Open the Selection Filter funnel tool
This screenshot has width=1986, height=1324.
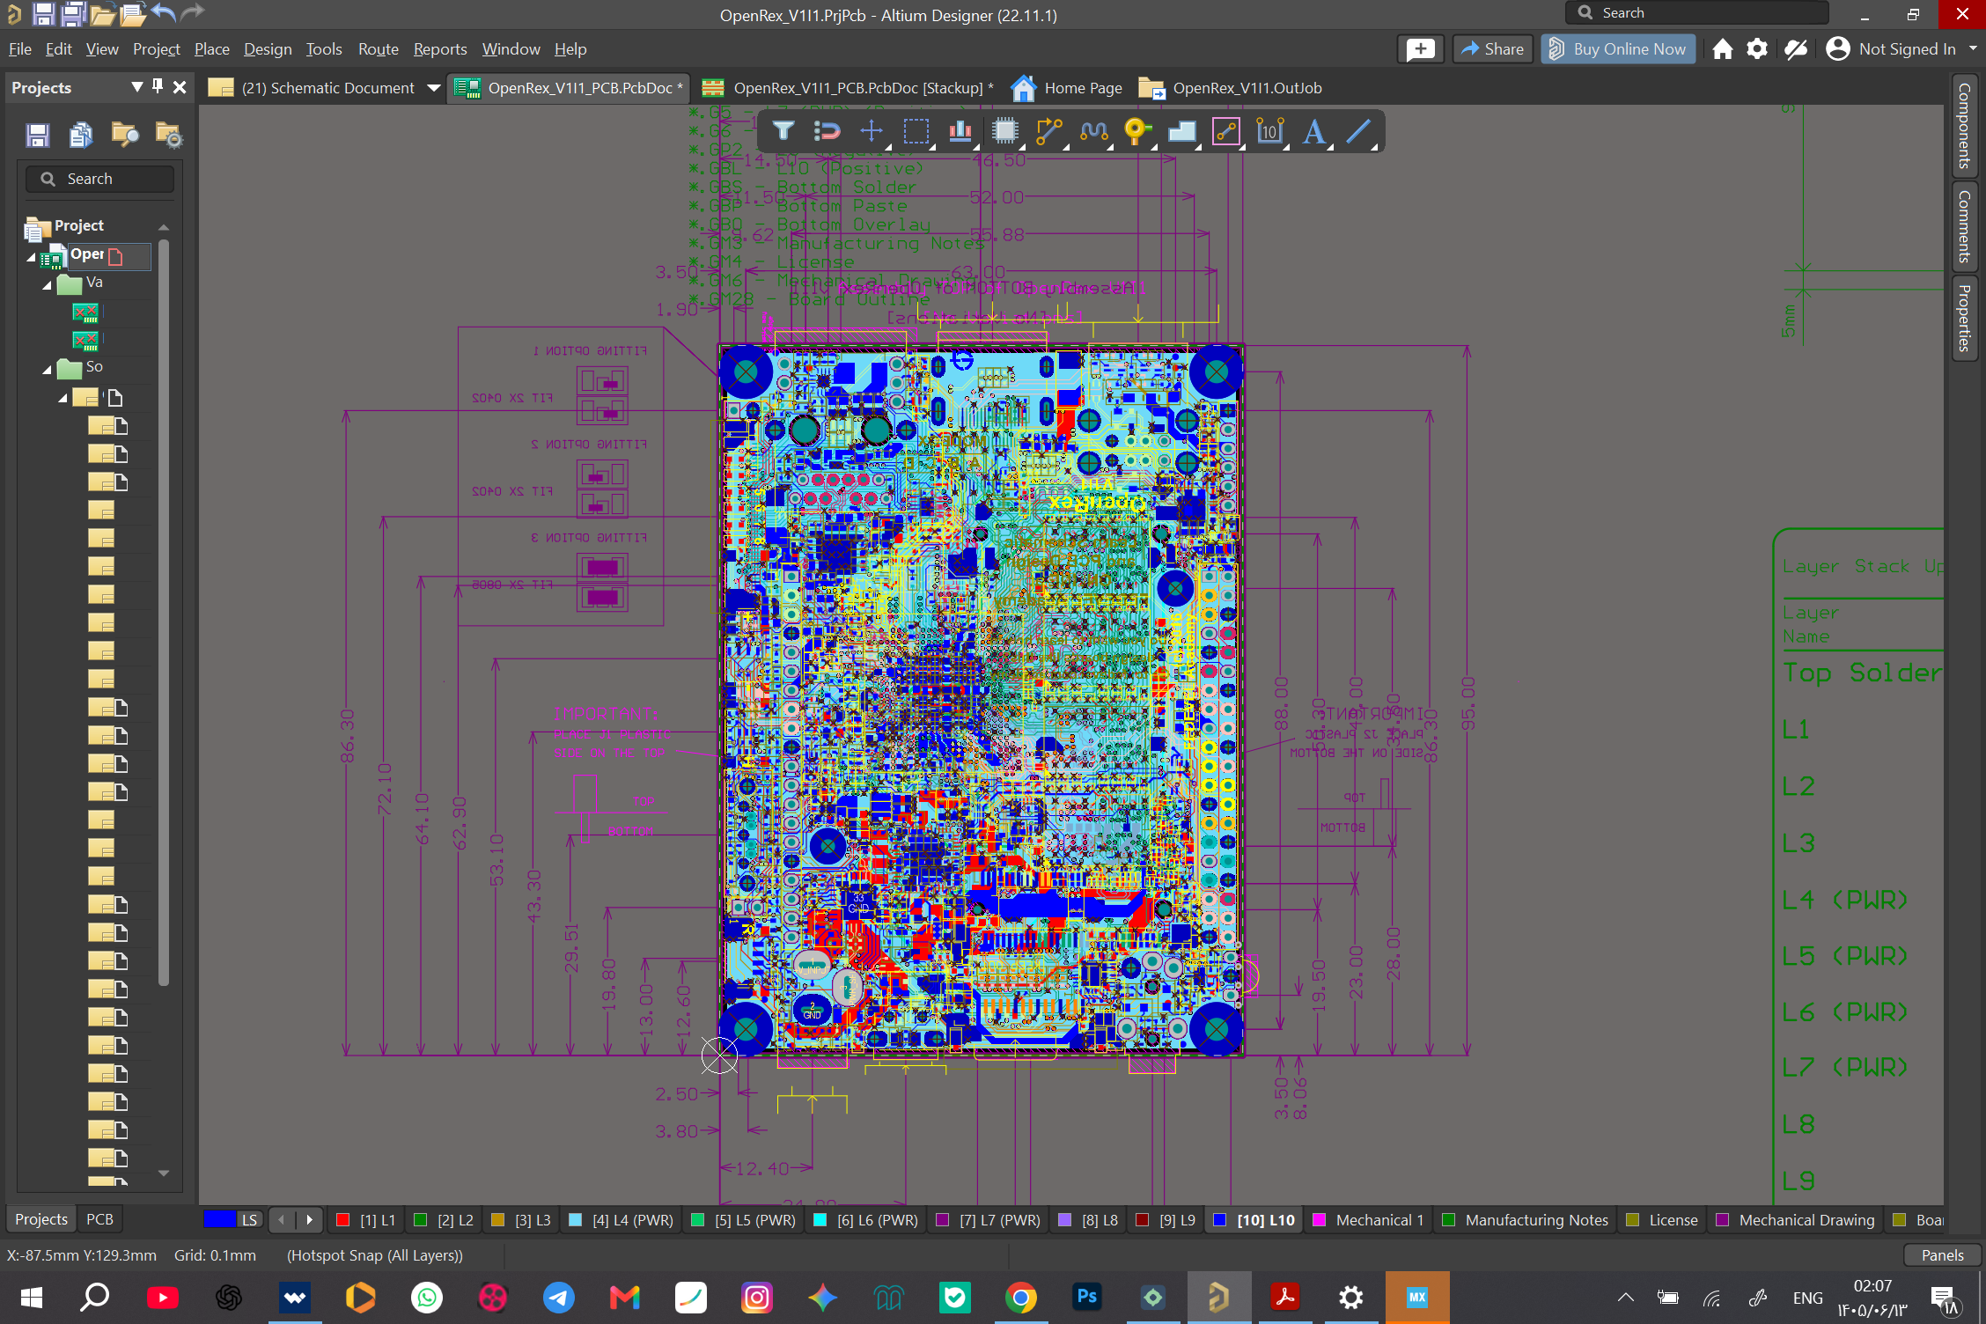[x=783, y=131]
